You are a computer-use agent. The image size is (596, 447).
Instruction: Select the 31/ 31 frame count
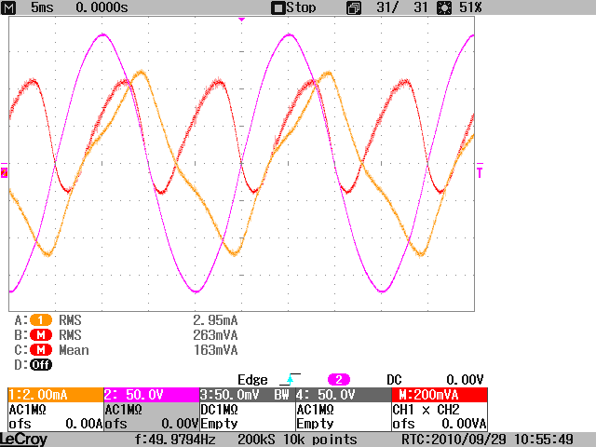click(x=401, y=7)
